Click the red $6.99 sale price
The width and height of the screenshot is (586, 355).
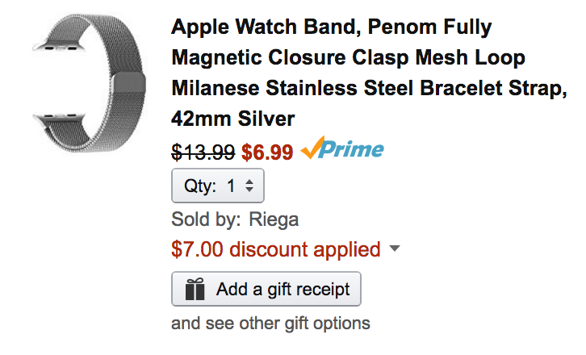click(x=267, y=152)
